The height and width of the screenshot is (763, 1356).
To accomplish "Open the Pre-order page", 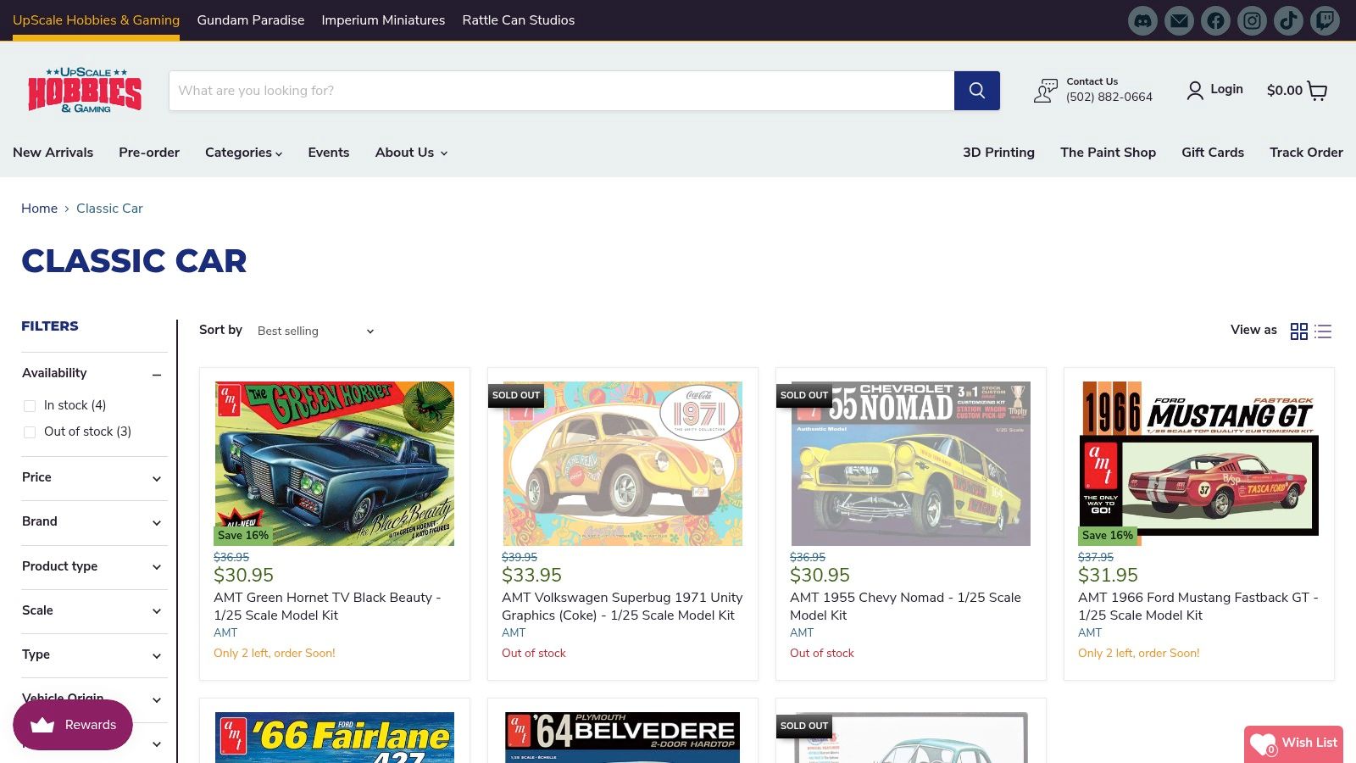I will pos(149,153).
